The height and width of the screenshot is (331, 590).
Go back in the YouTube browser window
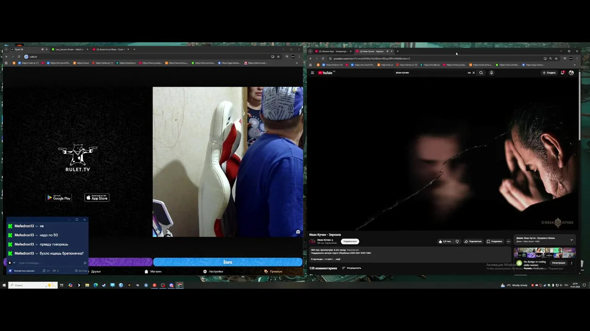click(x=310, y=58)
